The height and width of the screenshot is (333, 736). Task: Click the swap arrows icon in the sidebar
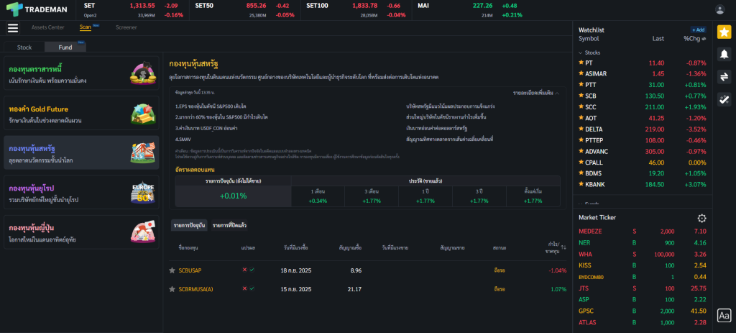[724, 76]
